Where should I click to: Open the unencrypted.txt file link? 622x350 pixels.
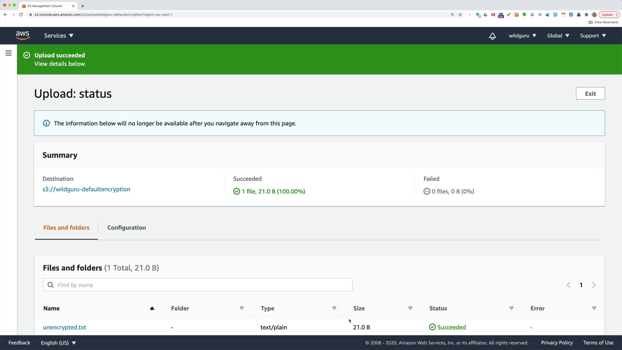(x=64, y=327)
